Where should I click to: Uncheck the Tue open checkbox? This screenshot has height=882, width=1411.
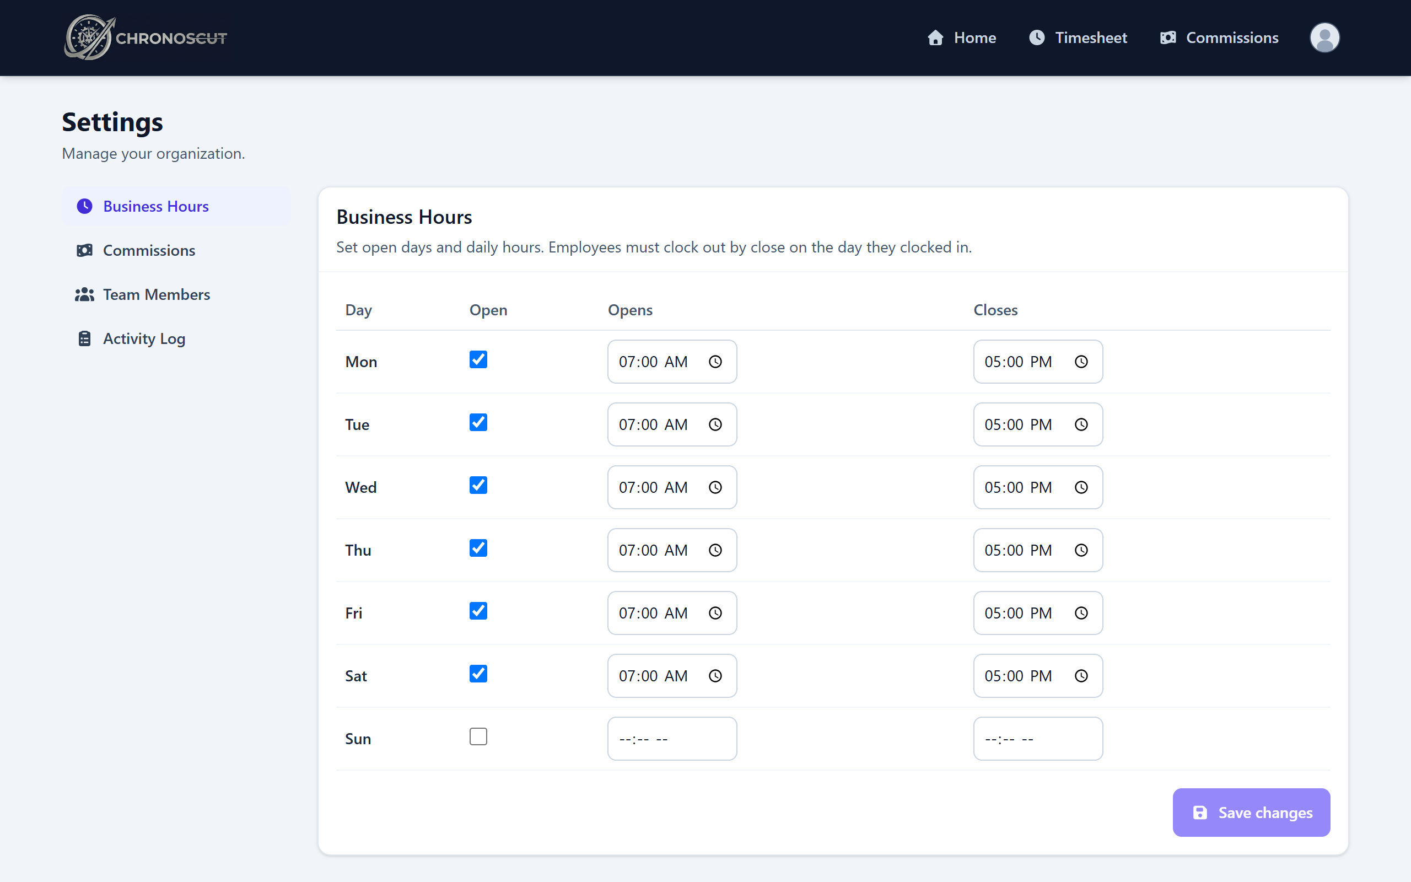pos(478,422)
